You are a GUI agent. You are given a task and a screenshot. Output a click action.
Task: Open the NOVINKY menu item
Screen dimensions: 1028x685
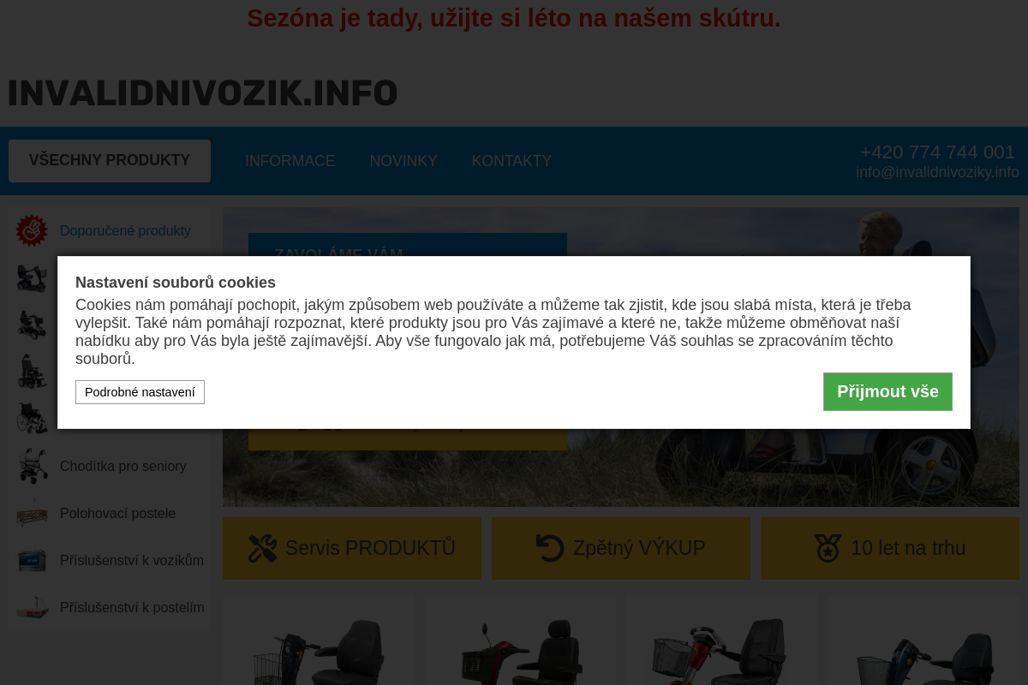pos(403,161)
